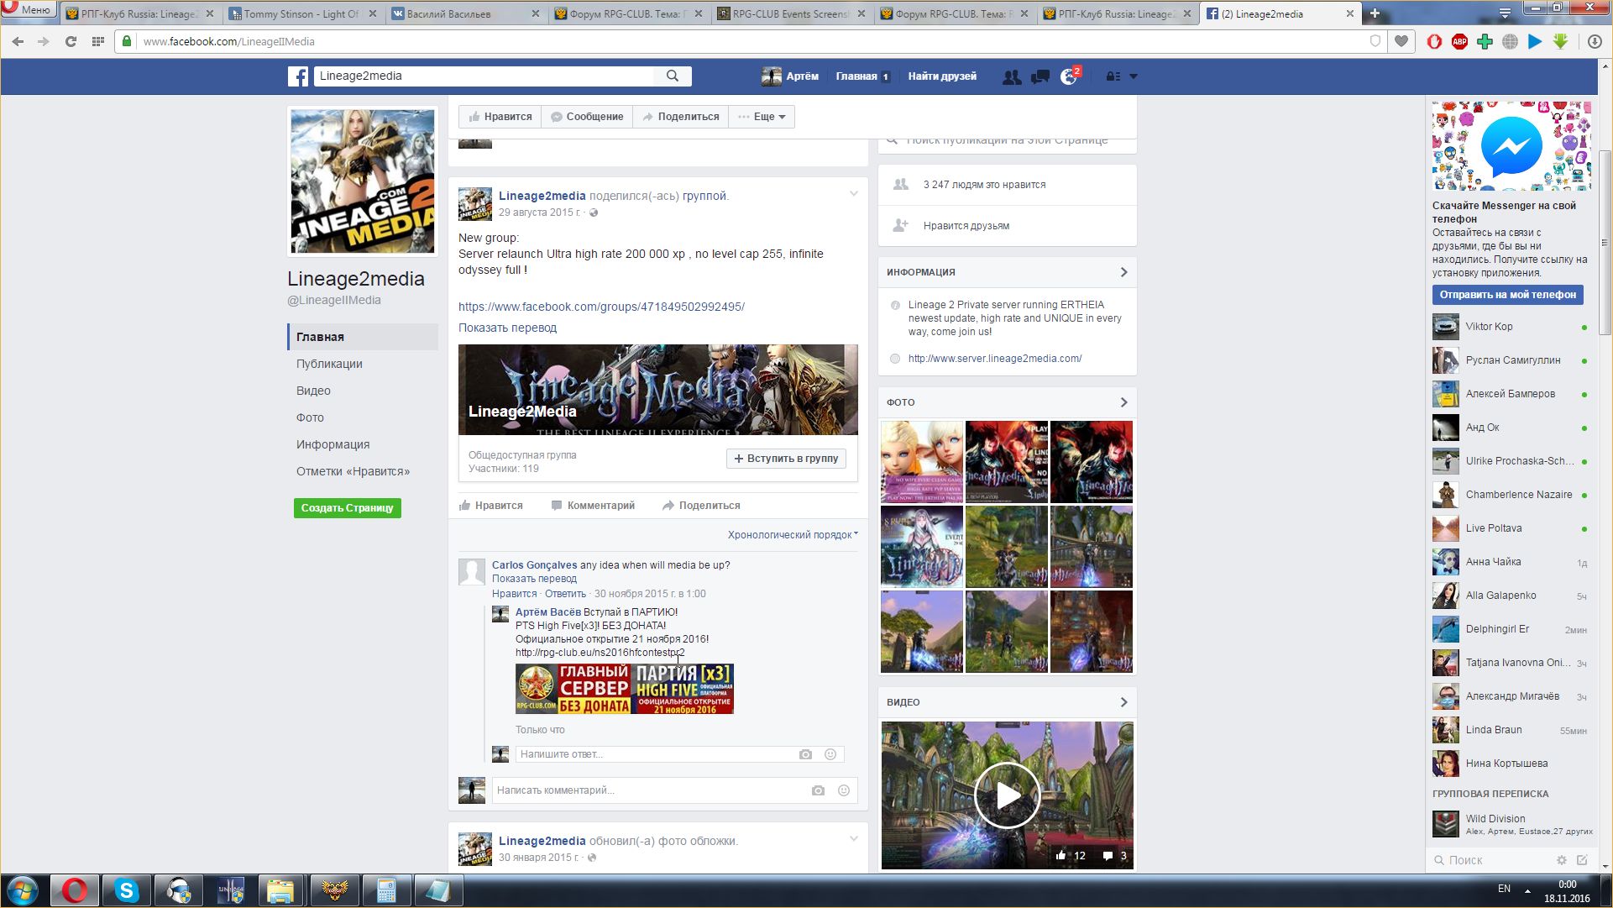Expand ИНФОРМАЦИЯ section arrow
The height and width of the screenshot is (908, 1613).
coord(1124,272)
